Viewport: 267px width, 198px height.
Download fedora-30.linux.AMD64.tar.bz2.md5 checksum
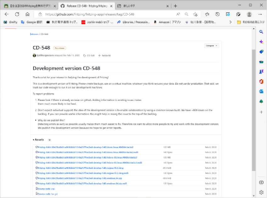tap(90, 162)
